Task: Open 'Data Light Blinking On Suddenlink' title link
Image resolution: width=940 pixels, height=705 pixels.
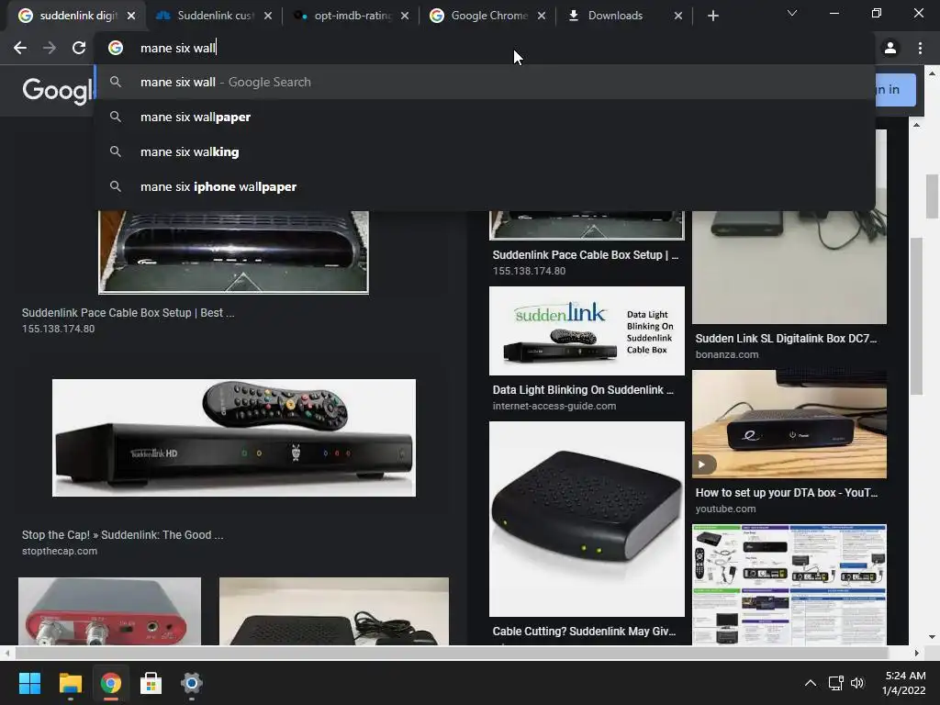Action: [583, 389]
